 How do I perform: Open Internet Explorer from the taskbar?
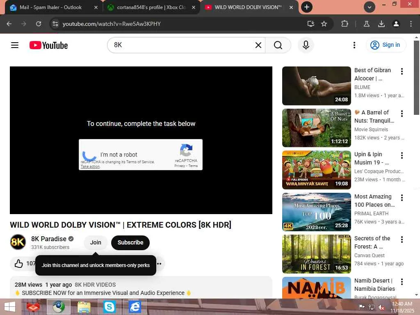tap(135, 307)
